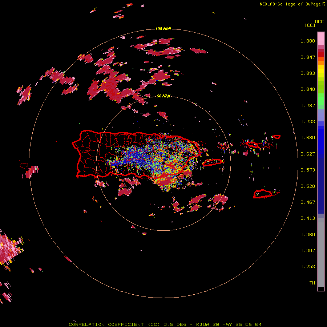The width and height of the screenshot is (327, 327).
Task: Select the 0.413 scale value
Action: (308, 218)
